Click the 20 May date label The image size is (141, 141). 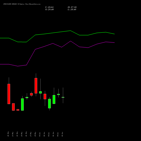tap(8, 134)
